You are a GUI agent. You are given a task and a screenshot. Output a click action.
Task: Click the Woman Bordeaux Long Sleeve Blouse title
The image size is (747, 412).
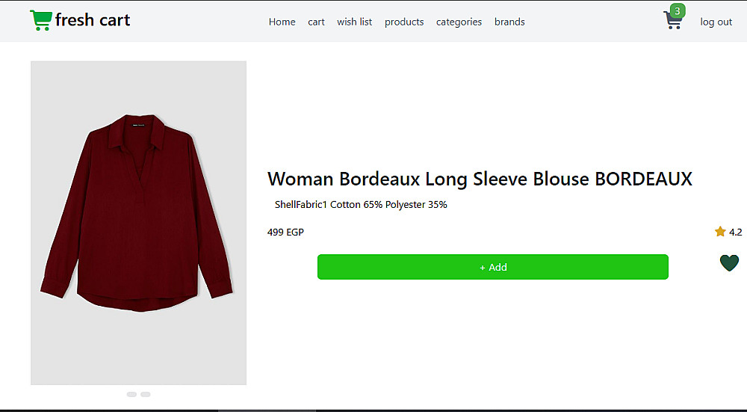click(480, 179)
